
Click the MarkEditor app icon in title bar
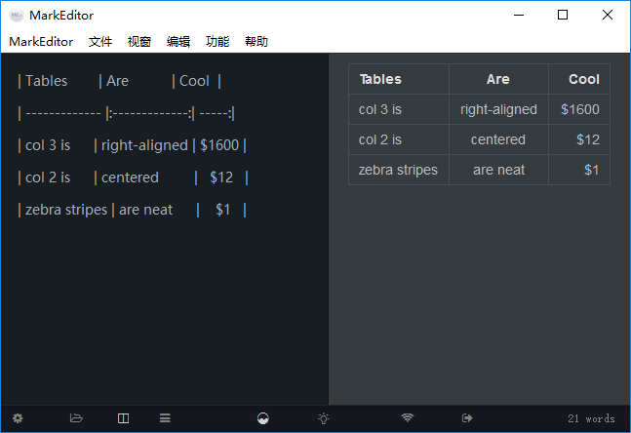17,15
